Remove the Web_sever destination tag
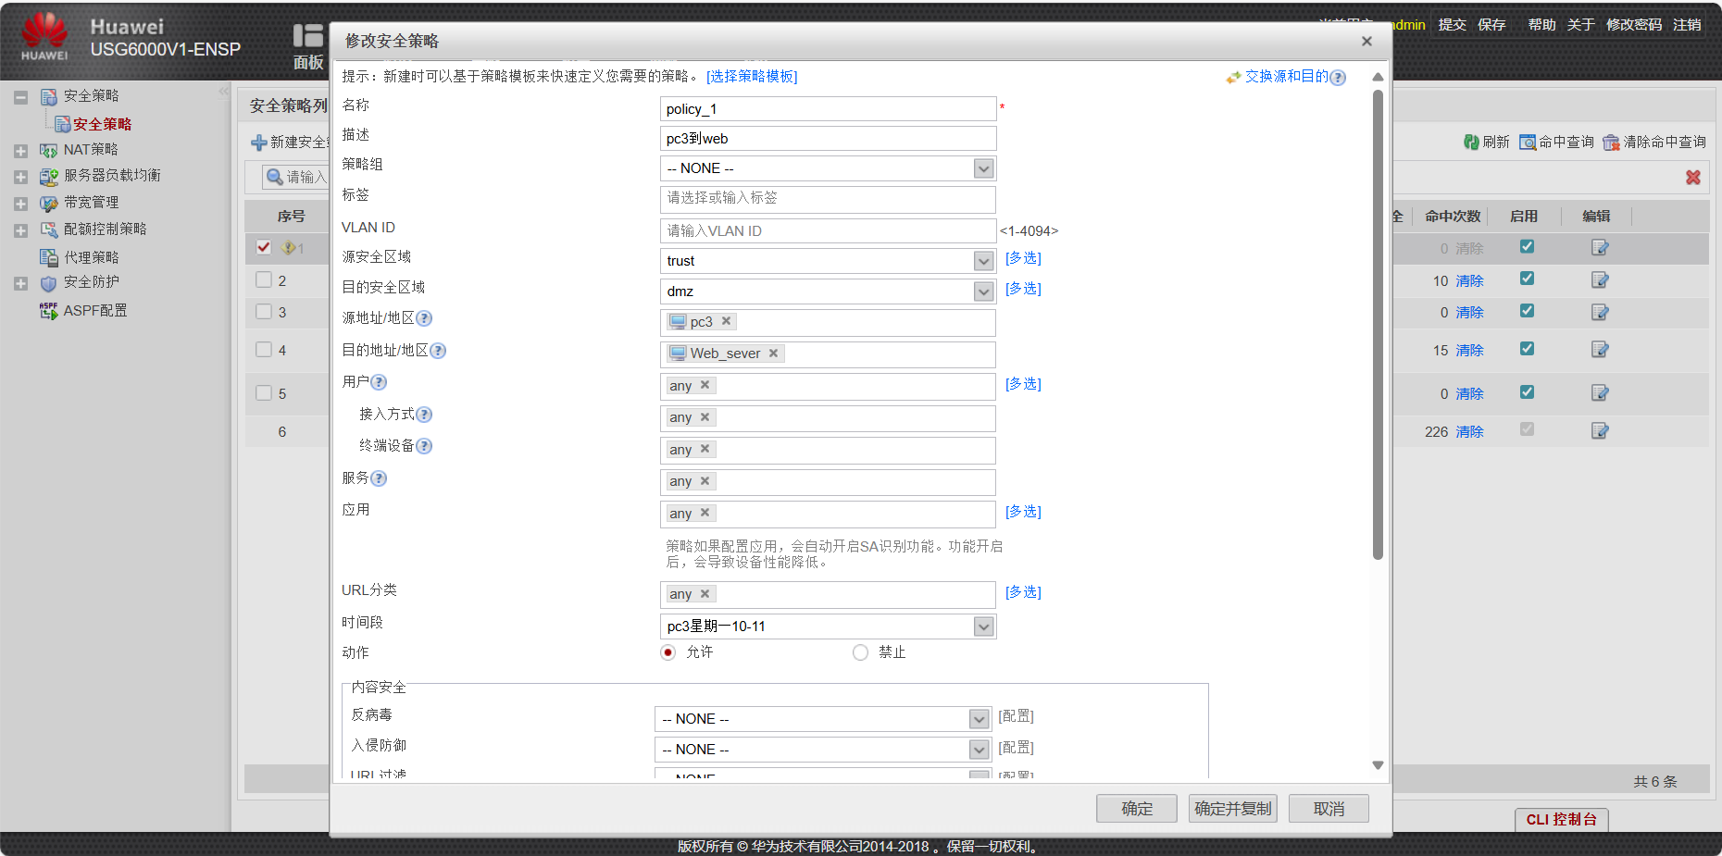 pyautogui.click(x=773, y=354)
